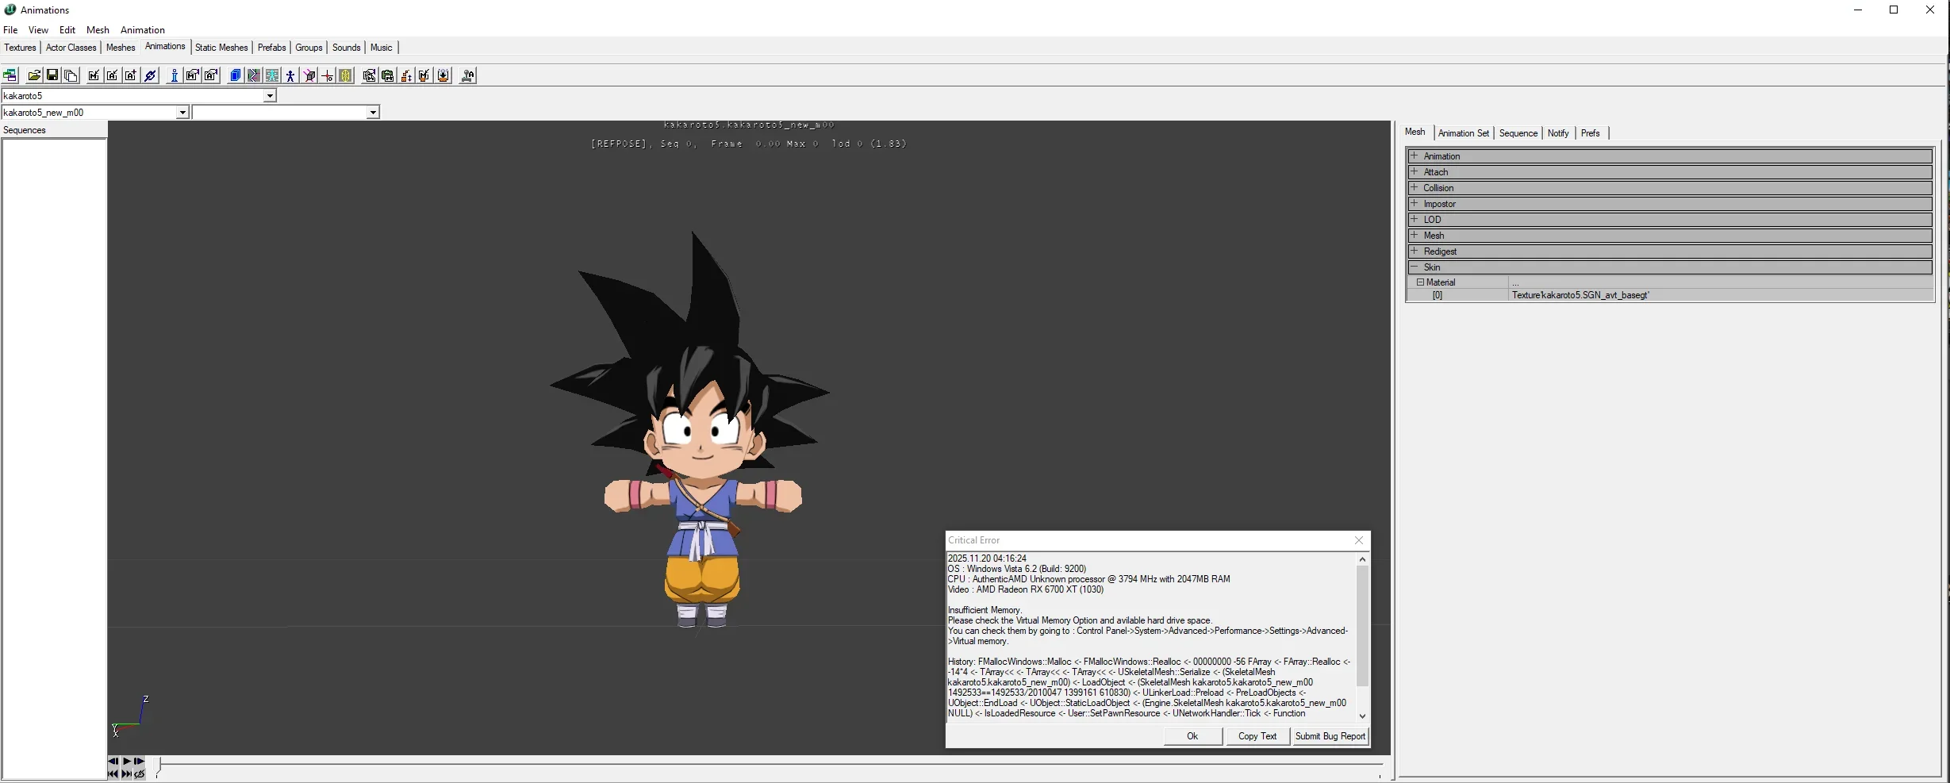Collapse the Material array node
This screenshot has width=1950, height=783.
1420,282
